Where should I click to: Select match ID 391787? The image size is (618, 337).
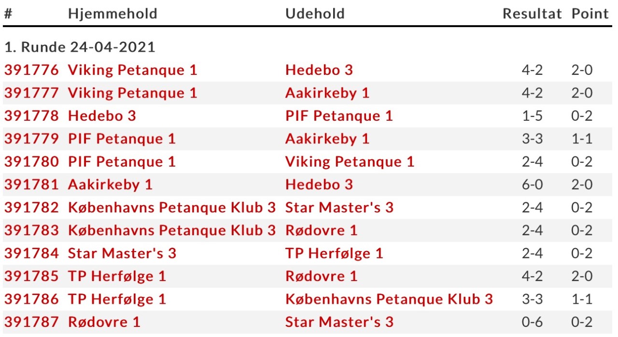[31, 322]
